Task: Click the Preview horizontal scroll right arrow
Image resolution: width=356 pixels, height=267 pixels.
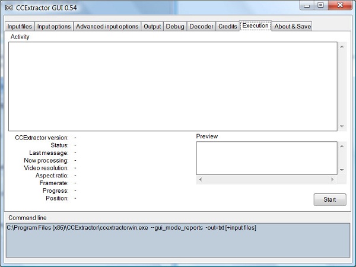Action: (332, 179)
